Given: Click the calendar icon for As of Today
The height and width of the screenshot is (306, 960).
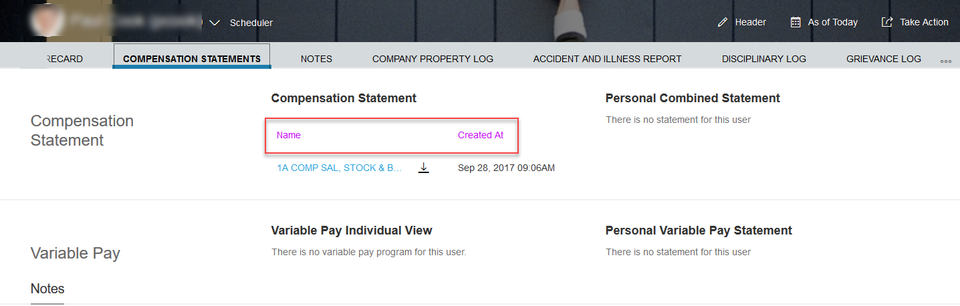Looking at the screenshot, I should pos(796,22).
